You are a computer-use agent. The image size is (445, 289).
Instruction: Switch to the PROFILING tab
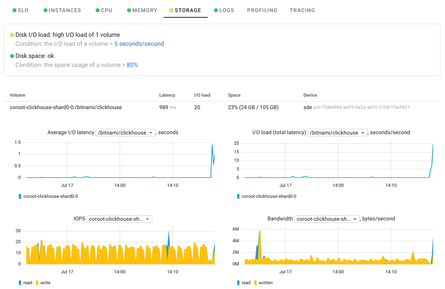click(262, 10)
